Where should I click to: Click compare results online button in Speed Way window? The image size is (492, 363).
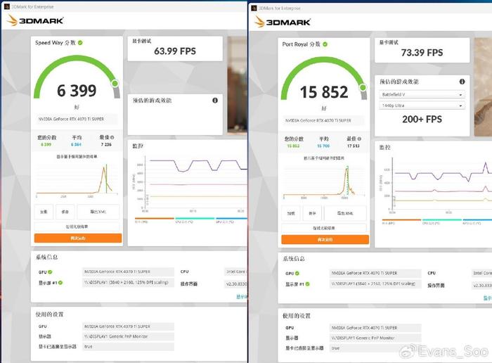[x=77, y=227]
